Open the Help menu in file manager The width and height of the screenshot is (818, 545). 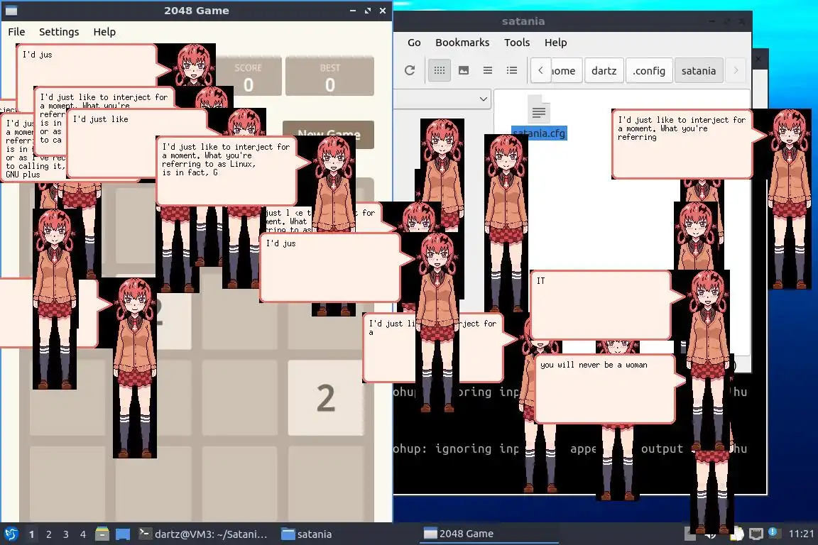[x=555, y=43]
